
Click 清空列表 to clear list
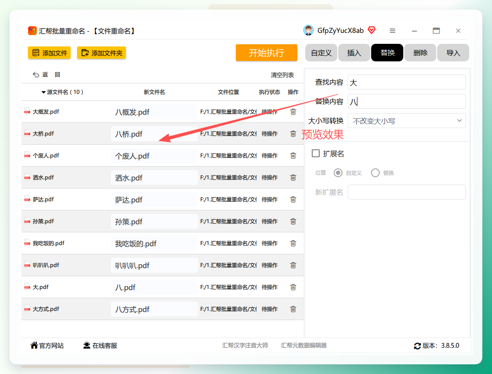[282, 75]
